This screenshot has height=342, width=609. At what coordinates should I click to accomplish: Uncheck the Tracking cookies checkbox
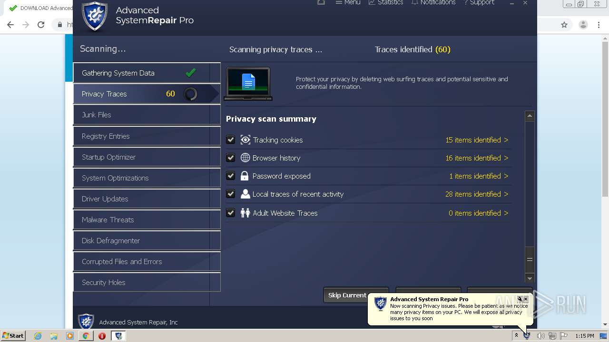[x=231, y=140]
